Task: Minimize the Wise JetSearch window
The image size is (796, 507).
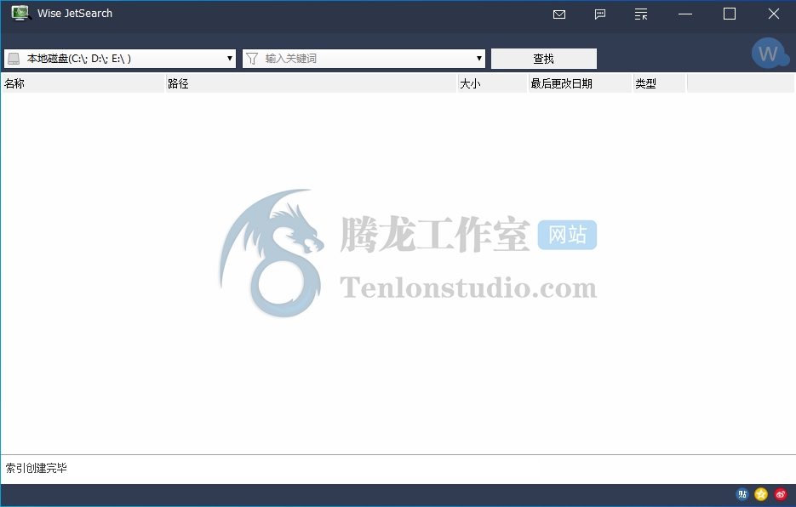Action: pos(685,14)
